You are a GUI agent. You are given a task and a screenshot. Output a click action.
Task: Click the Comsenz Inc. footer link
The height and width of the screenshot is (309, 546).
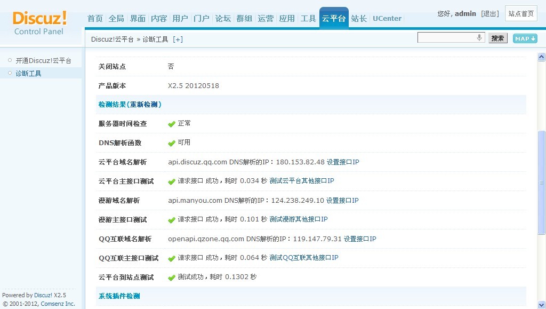[x=58, y=304]
